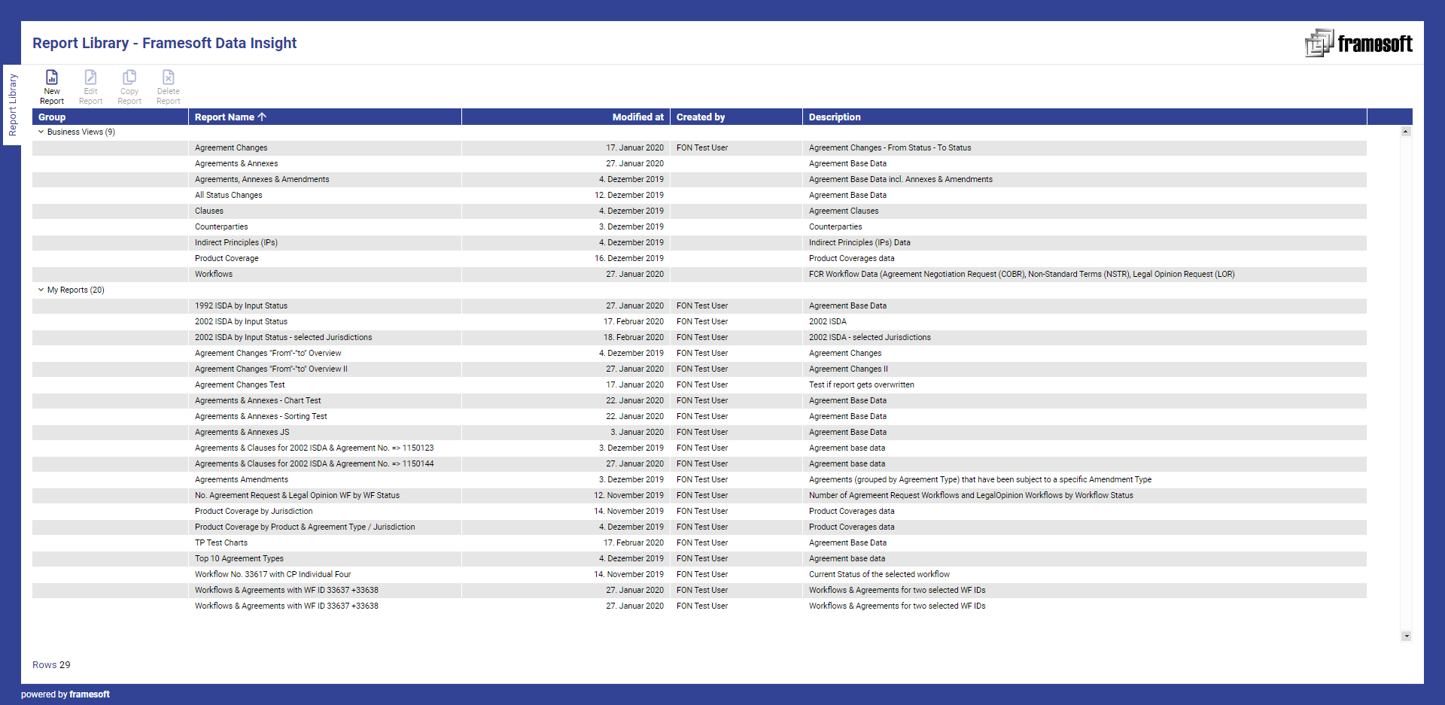Click the Rows 29 count label
Image resolution: width=1445 pixels, height=705 pixels.
pyautogui.click(x=51, y=665)
